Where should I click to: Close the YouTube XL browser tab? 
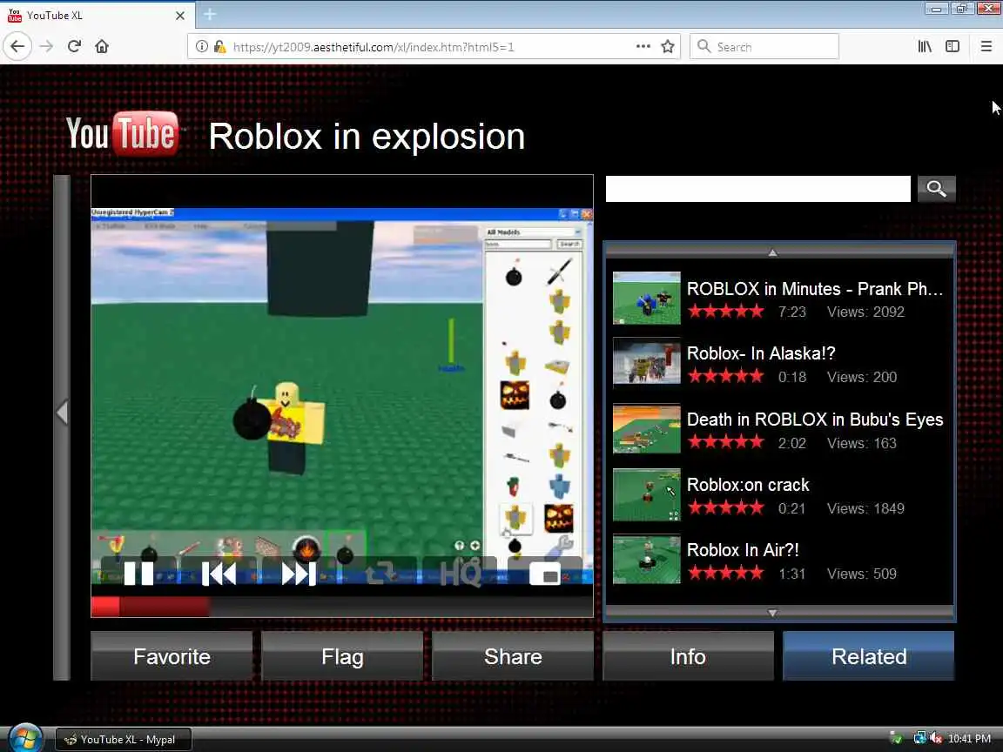(x=179, y=16)
